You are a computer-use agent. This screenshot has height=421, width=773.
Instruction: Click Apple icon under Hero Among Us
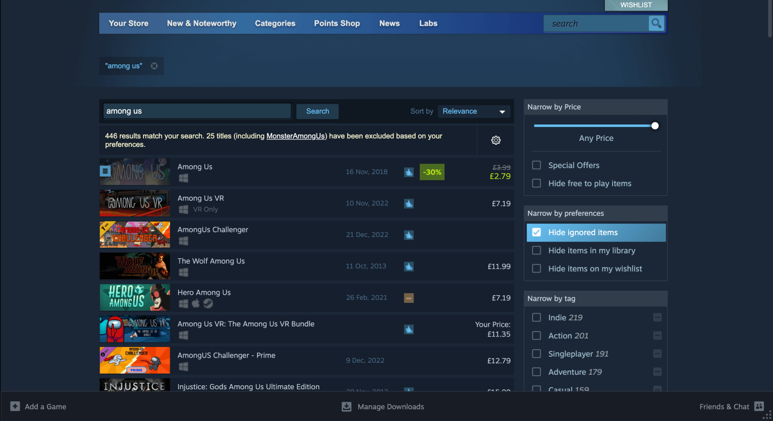coord(196,303)
